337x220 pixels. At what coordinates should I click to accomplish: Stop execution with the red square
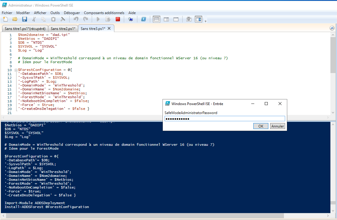click(x=118, y=19)
